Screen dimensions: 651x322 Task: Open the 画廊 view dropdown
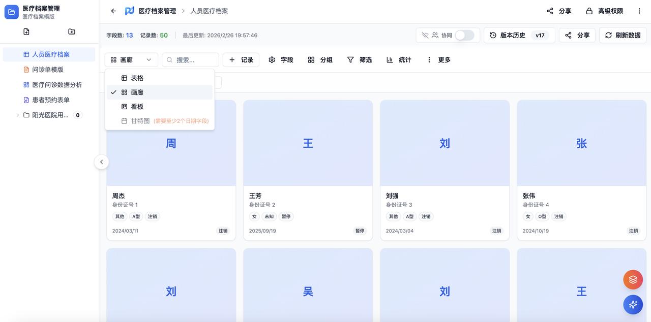(132, 59)
